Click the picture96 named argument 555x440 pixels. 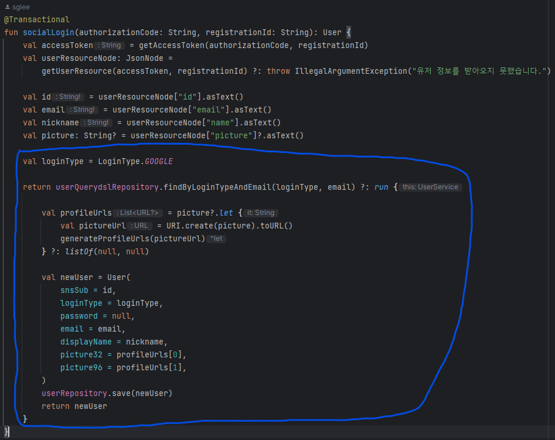pyautogui.click(x=81, y=367)
